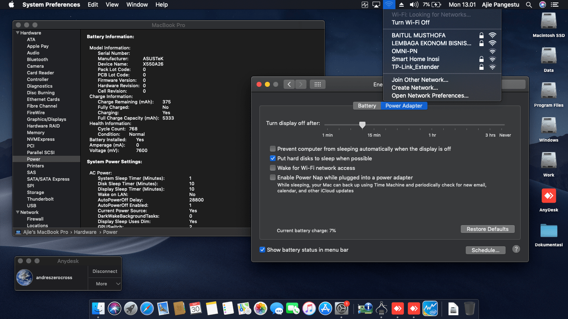
Task: Collapse the Network section triangle
Action: (x=17, y=212)
